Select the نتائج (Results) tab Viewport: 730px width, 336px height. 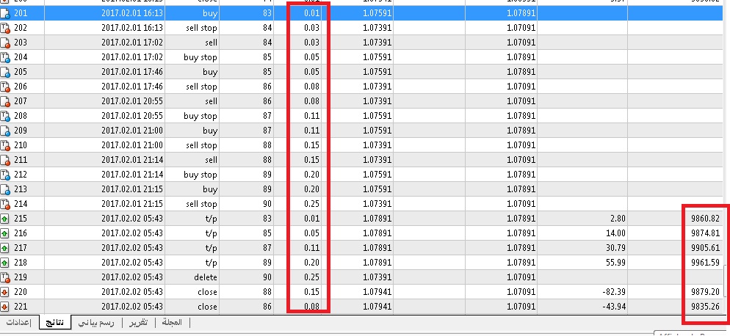pos(54,323)
